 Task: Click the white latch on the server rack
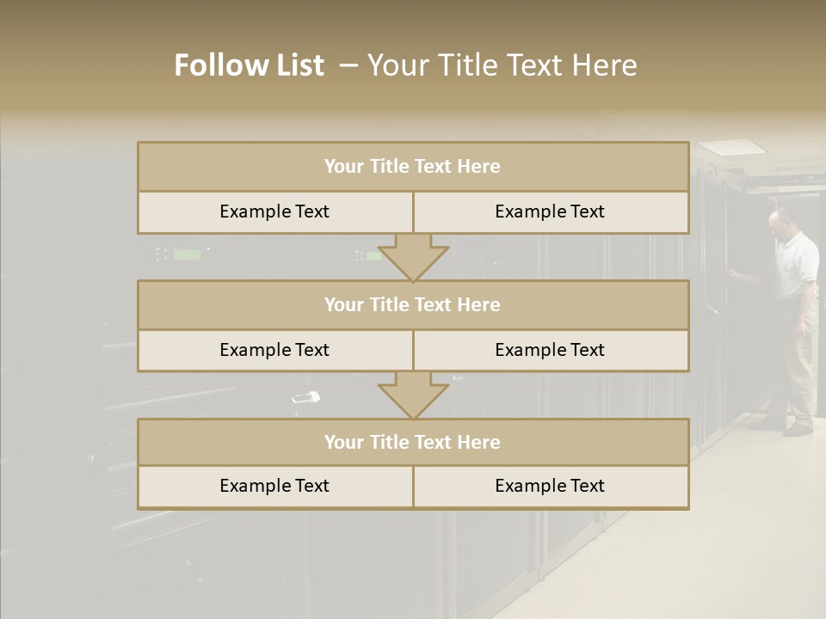305,397
